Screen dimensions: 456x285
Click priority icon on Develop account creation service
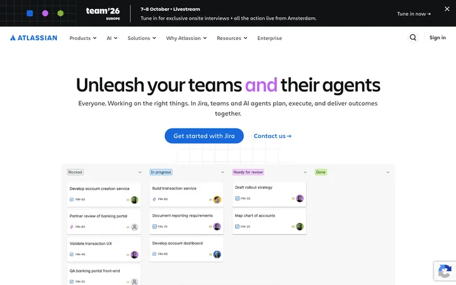[x=128, y=199]
